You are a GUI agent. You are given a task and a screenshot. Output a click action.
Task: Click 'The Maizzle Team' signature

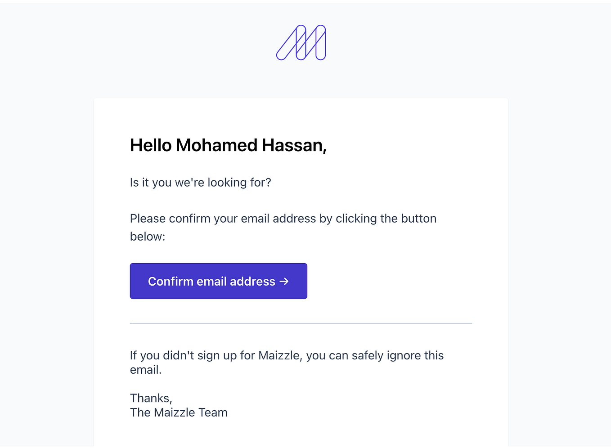click(x=179, y=412)
